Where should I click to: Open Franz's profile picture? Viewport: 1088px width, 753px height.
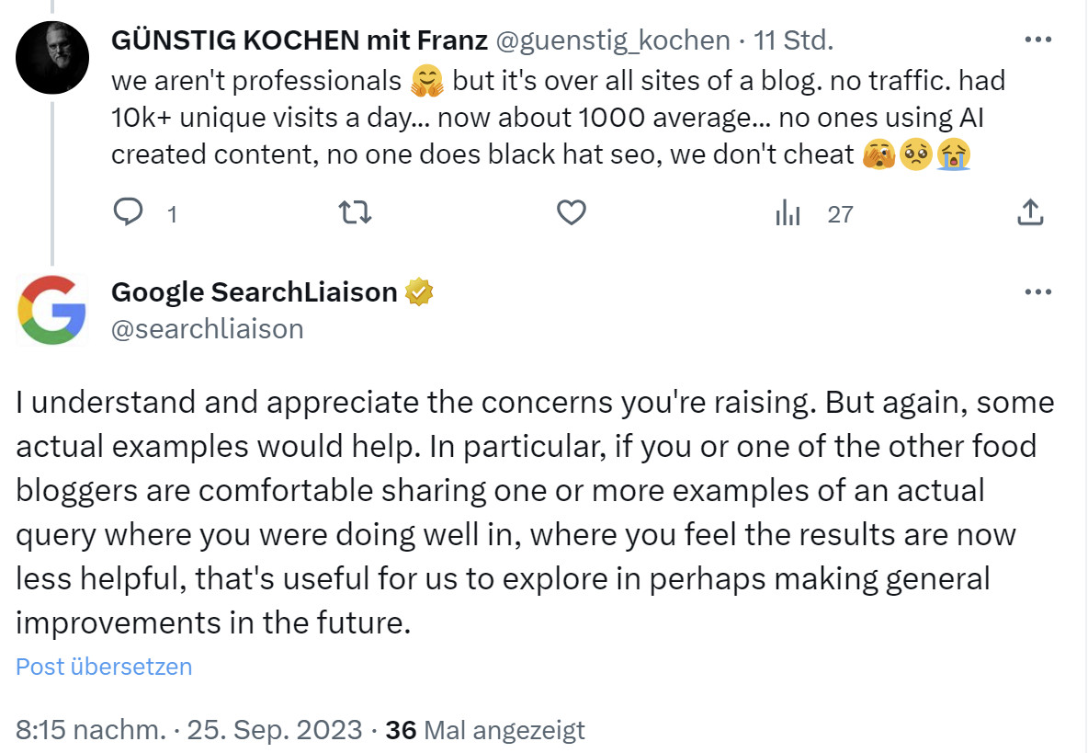52,57
